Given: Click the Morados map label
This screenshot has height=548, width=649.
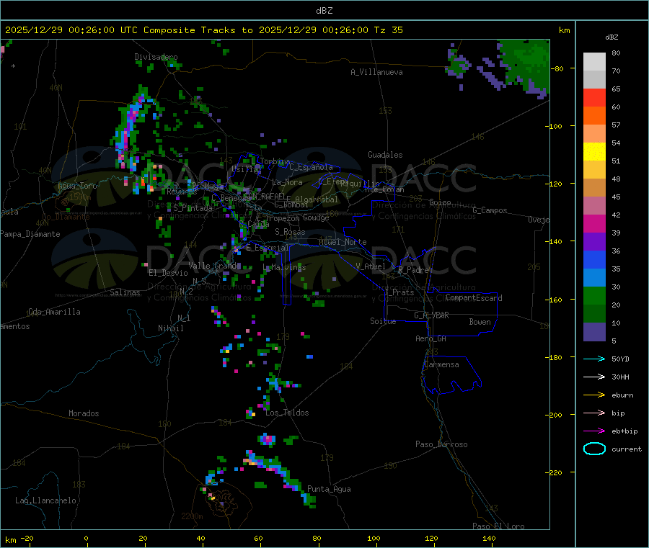Looking at the screenshot, I should pyautogui.click(x=84, y=413).
